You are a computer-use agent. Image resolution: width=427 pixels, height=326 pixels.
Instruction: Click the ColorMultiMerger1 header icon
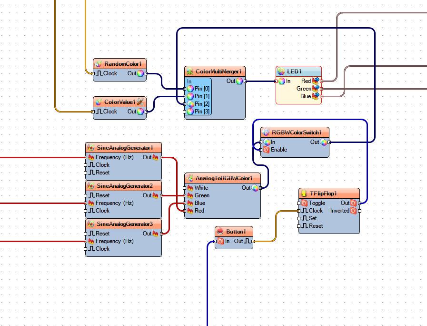pos(189,71)
